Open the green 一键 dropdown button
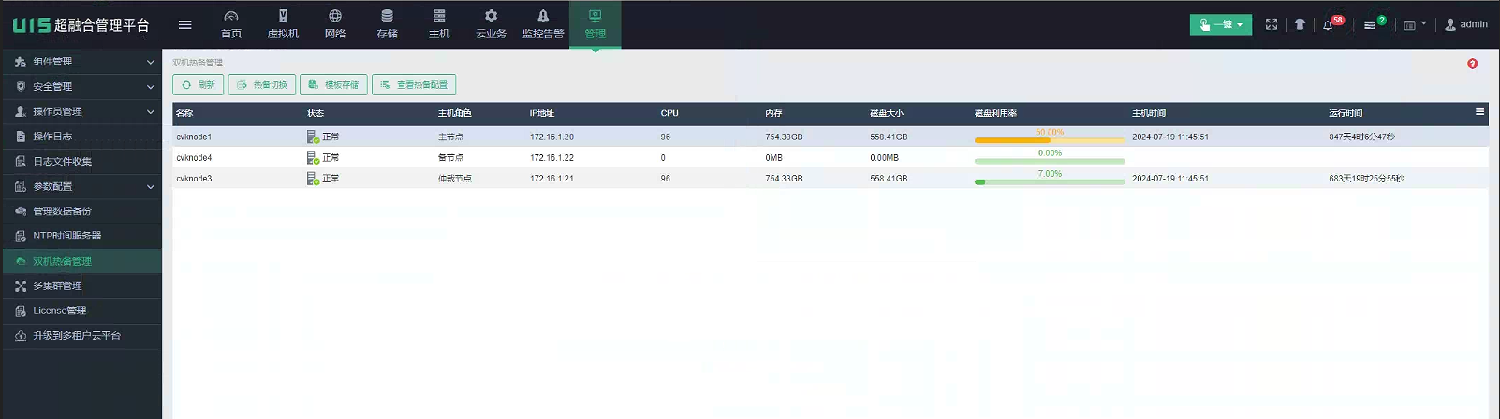 pyautogui.click(x=1220, y=24)
